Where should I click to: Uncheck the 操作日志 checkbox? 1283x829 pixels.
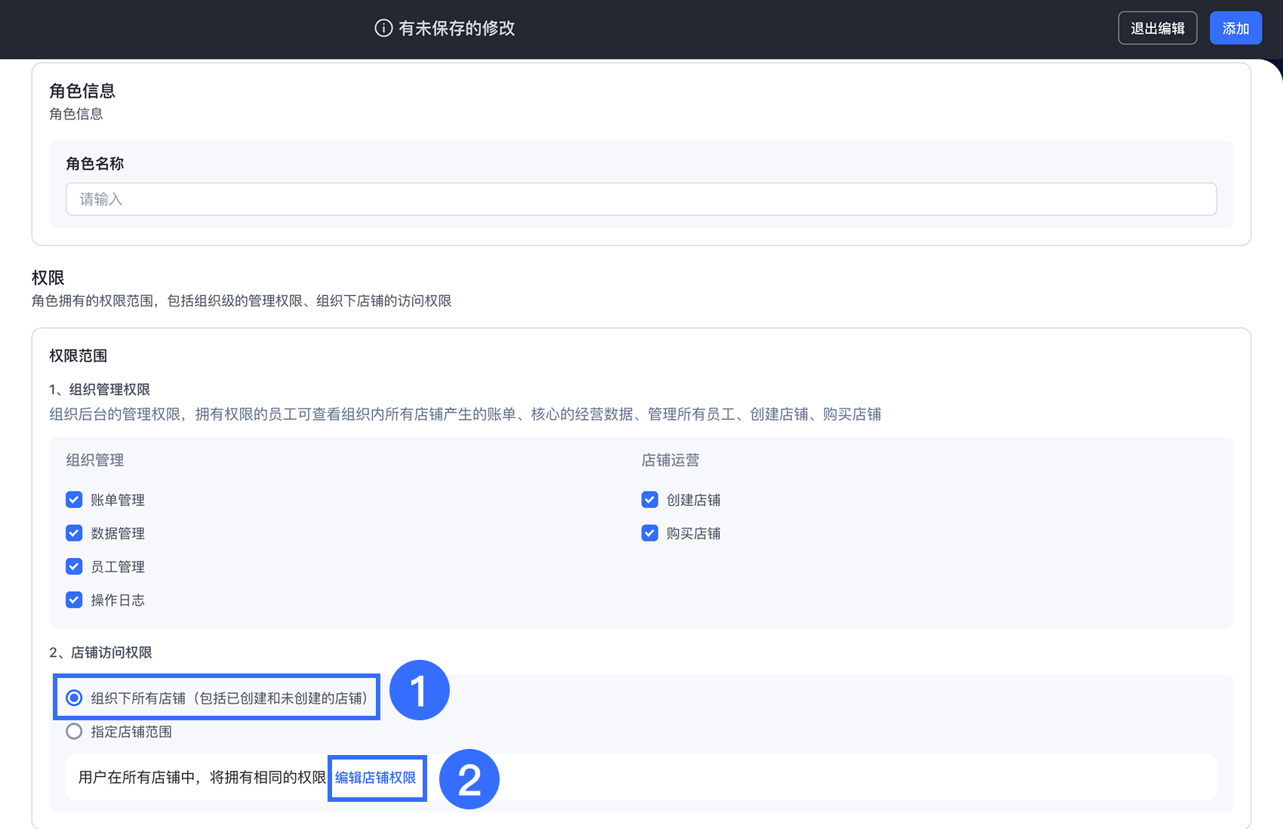[74, 600]
